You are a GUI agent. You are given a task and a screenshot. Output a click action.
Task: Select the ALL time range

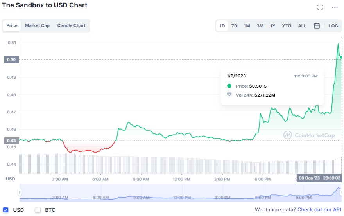(x=302, y=26)
